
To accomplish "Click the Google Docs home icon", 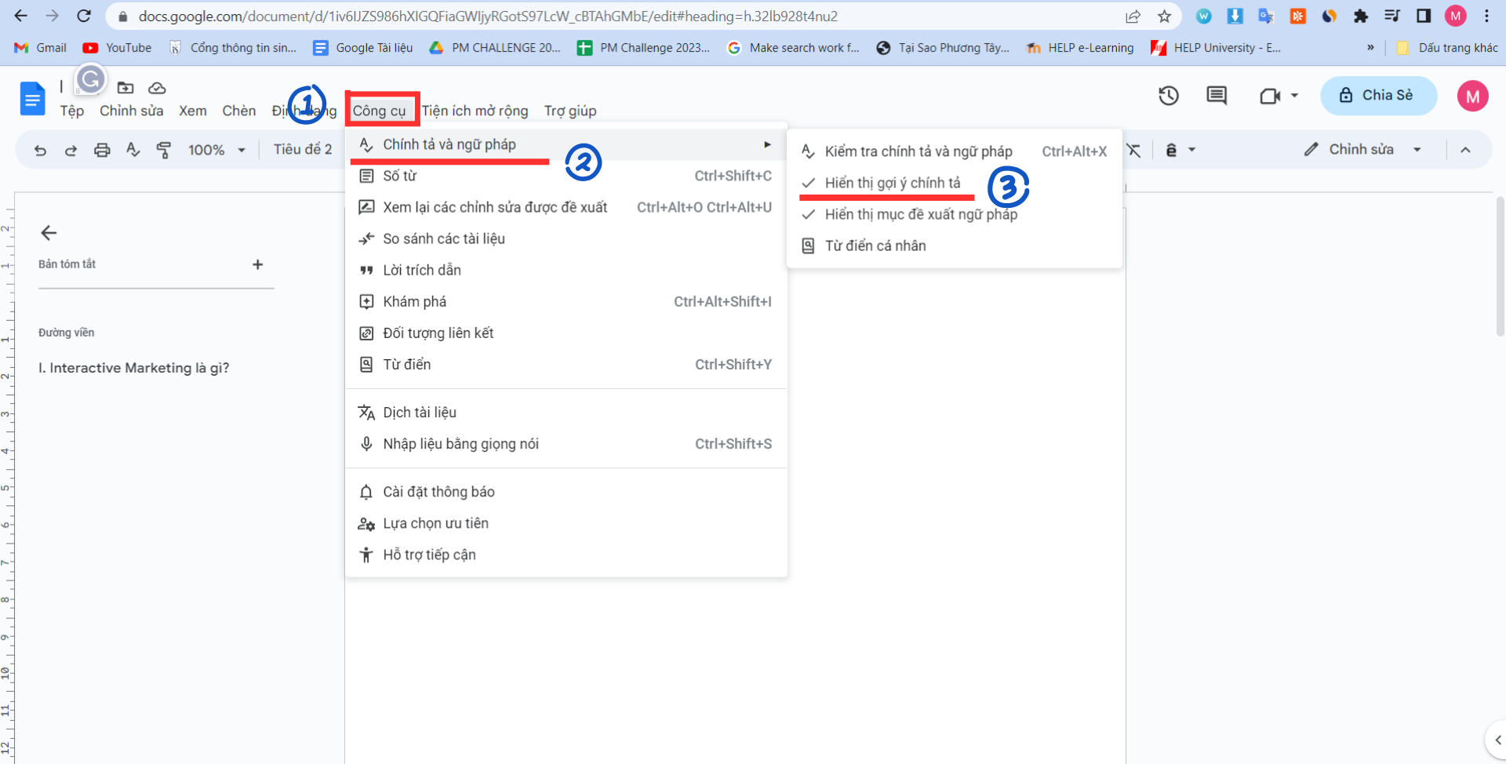I will point(32,99).
